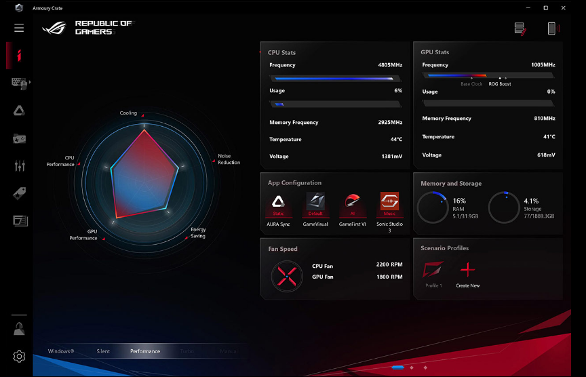
Task: Open Sonic Studio 3 app configuration
Action: tap(389, 202)
